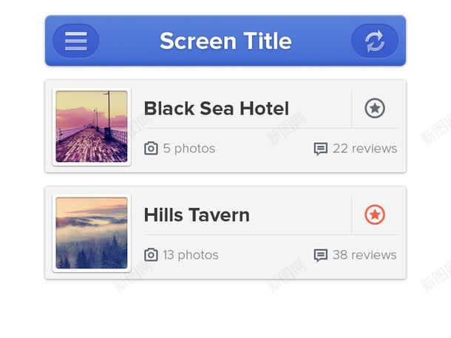The height and width of the screenshot is (338, 451).
Task: Click camera icon for Black Sea Hotel
Action: 151,149
